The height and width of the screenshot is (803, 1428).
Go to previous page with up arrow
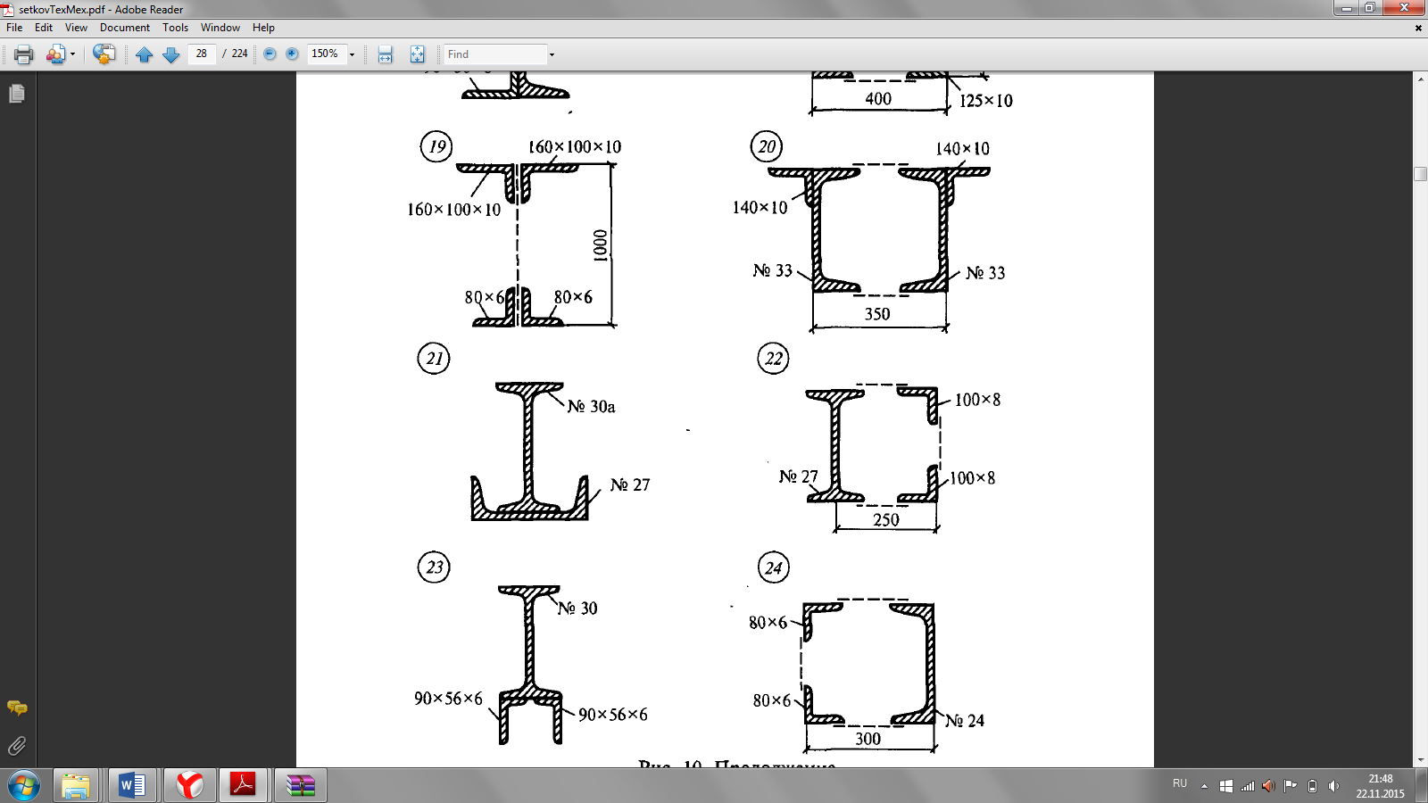pyautogui.click(x=145, y=54)
